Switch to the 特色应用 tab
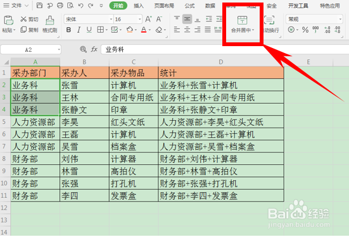This screenshot has height=237, width=349. (x=330, y=6)
